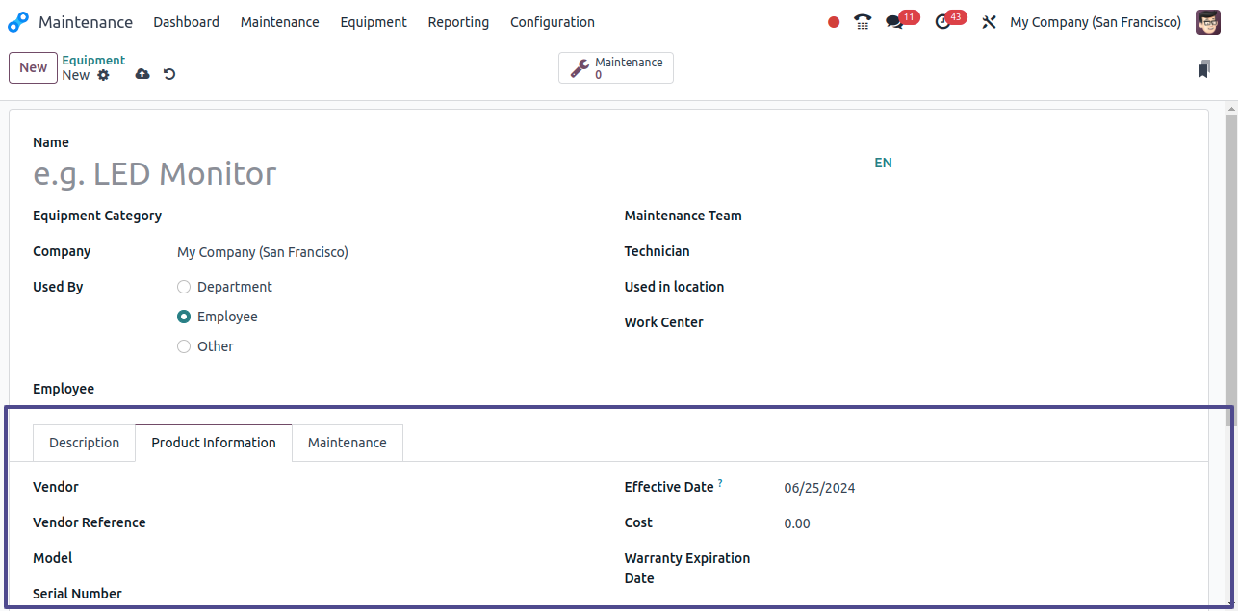Click the New button

click(x=33, y=67)
